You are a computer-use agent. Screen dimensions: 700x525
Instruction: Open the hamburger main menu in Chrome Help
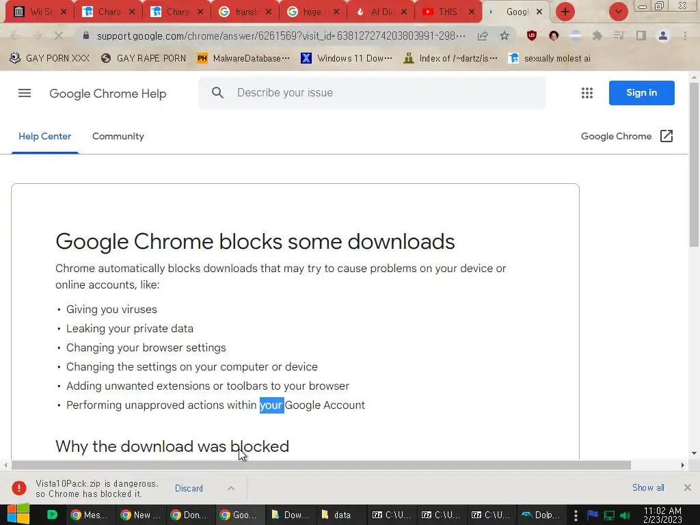[x=25, y=93]
